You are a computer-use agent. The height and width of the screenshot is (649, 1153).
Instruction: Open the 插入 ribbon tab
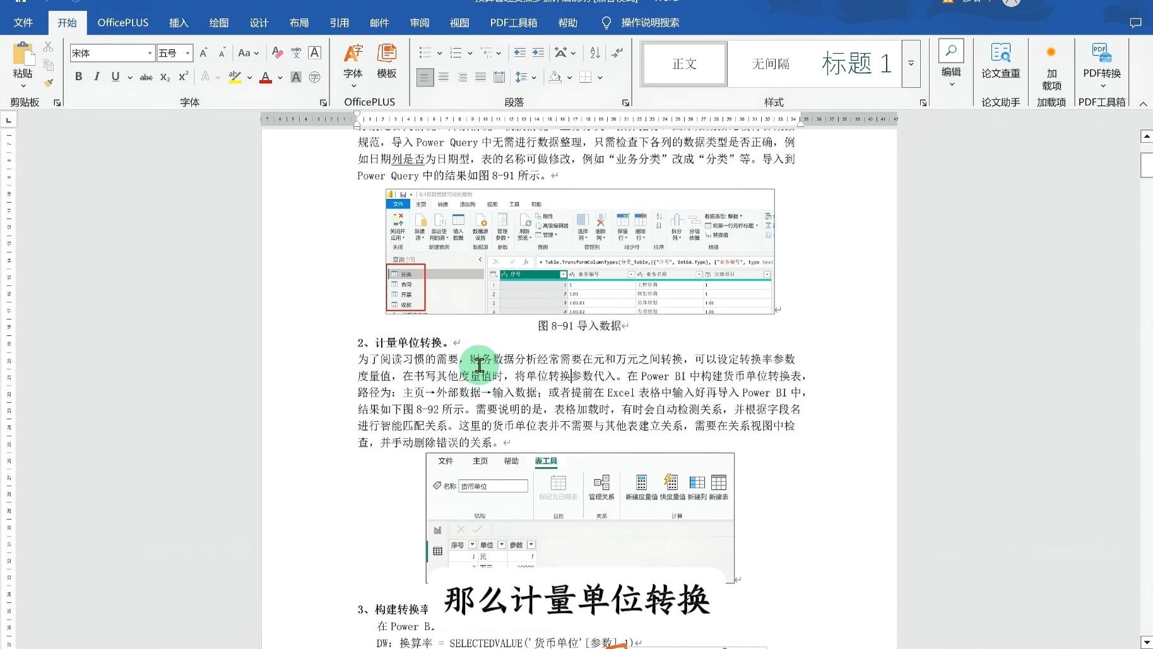178,22
